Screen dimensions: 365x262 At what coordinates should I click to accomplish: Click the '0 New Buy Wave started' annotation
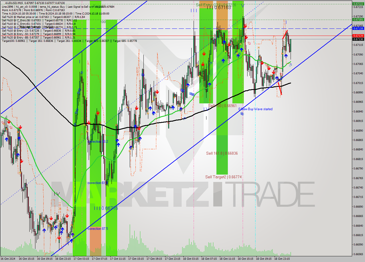(x=255, y=109)
